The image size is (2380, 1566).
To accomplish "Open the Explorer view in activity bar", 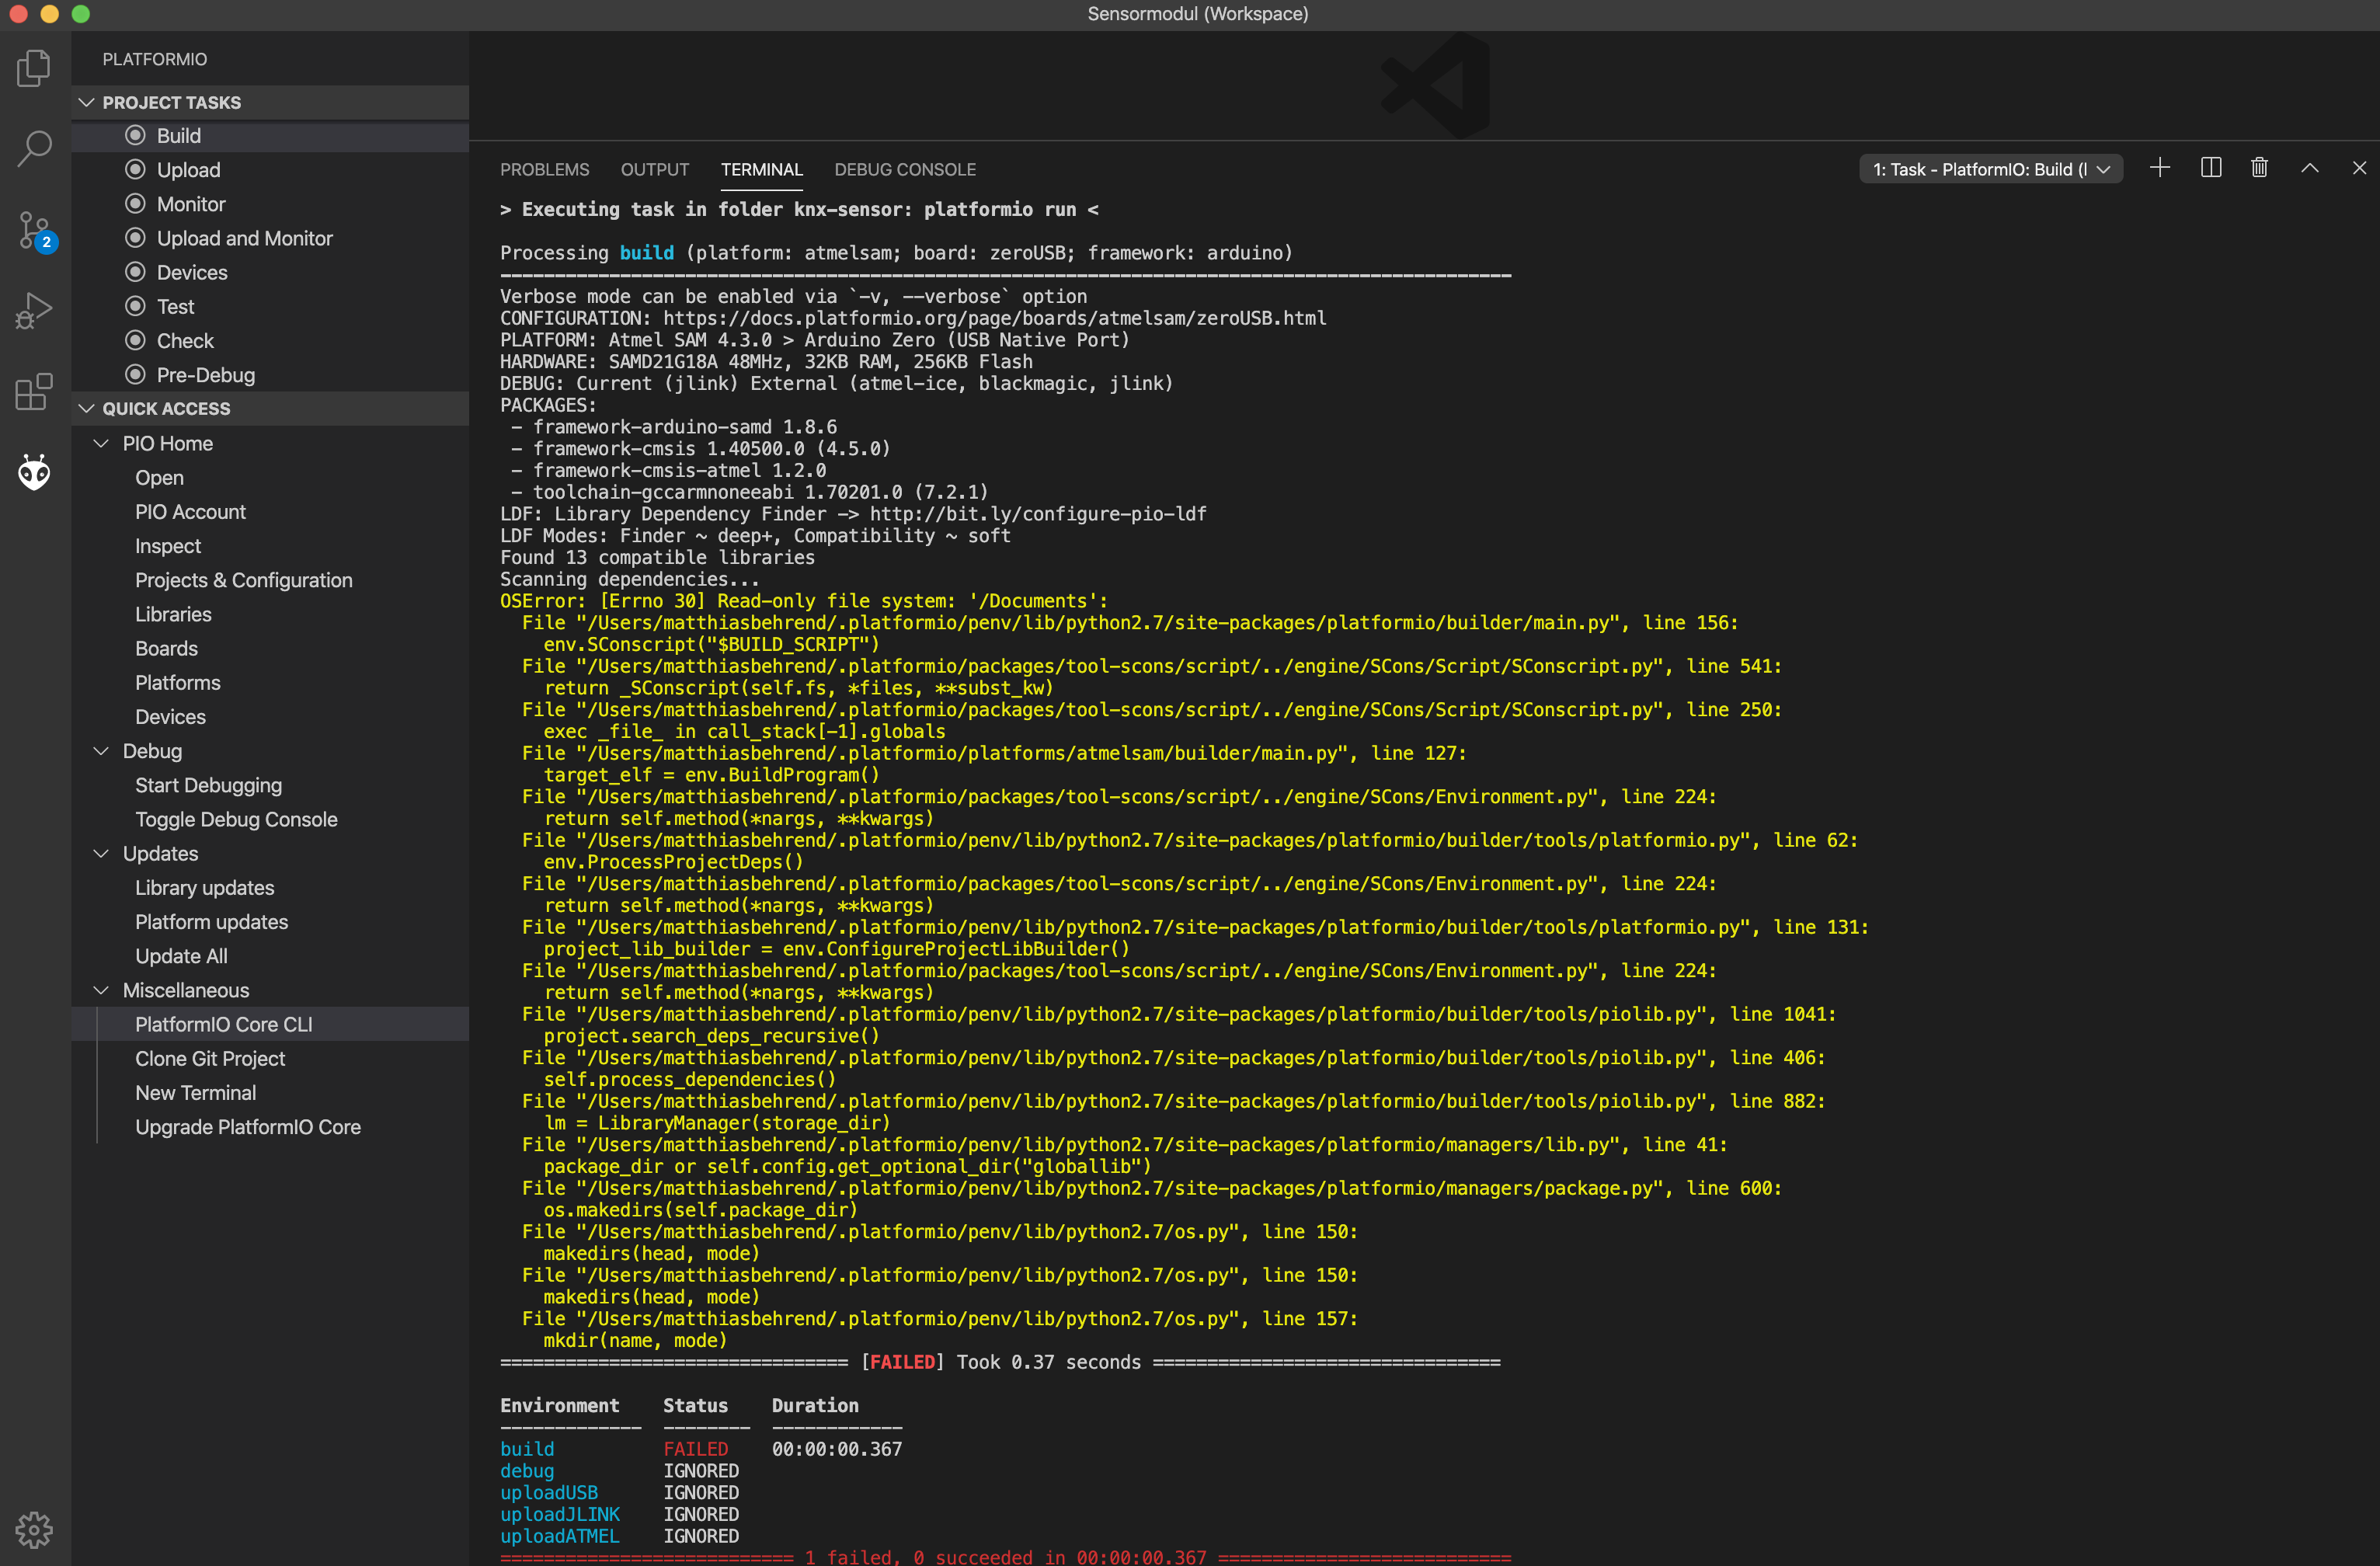I will point(34,68).
